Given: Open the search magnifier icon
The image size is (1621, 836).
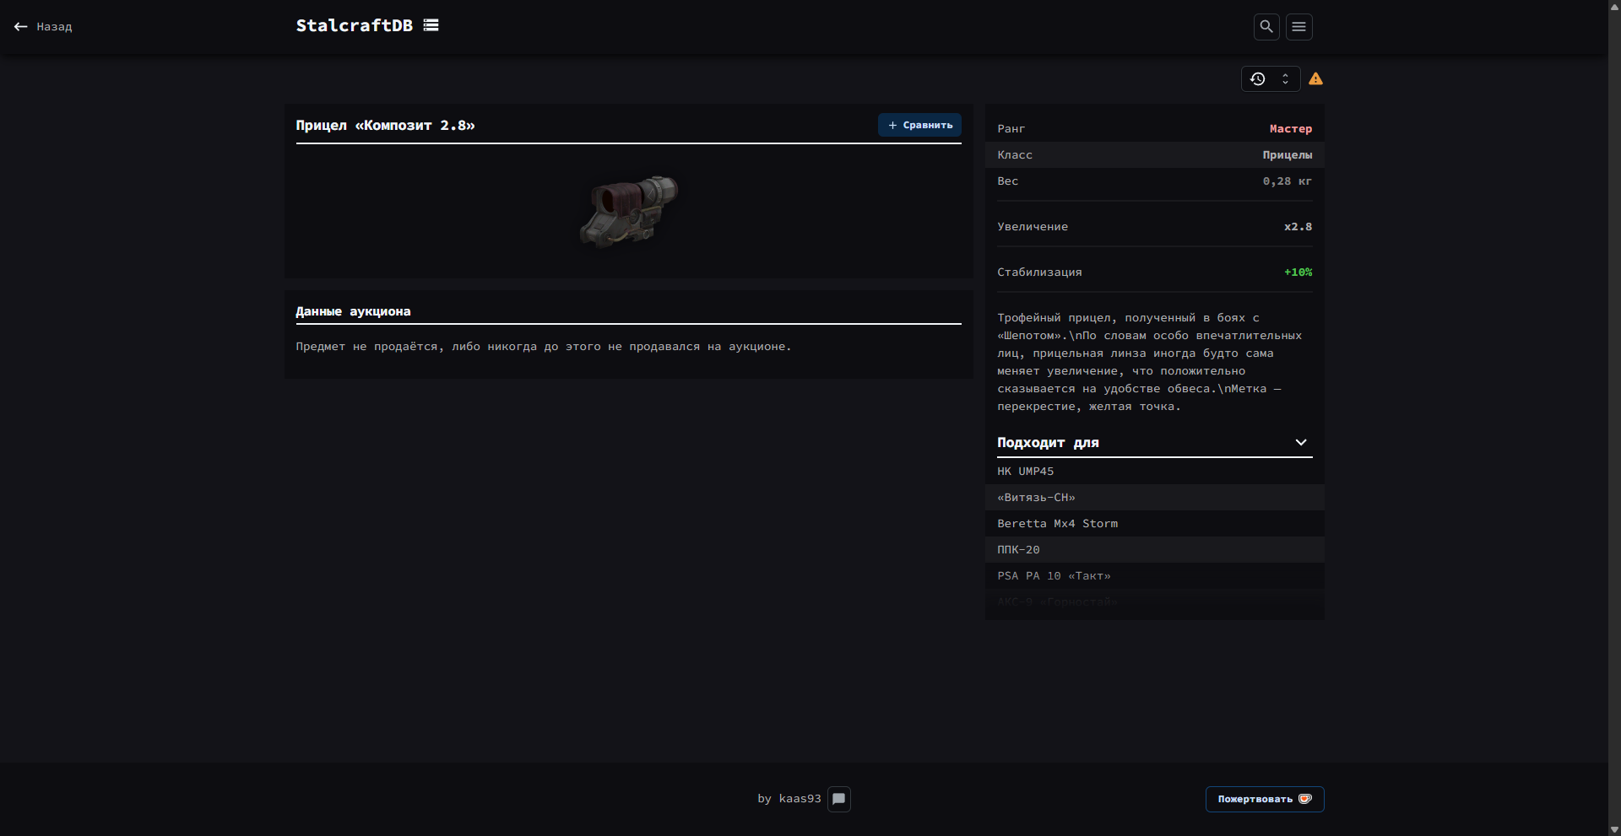Looking at the screenshot, I should (1266, 27).
